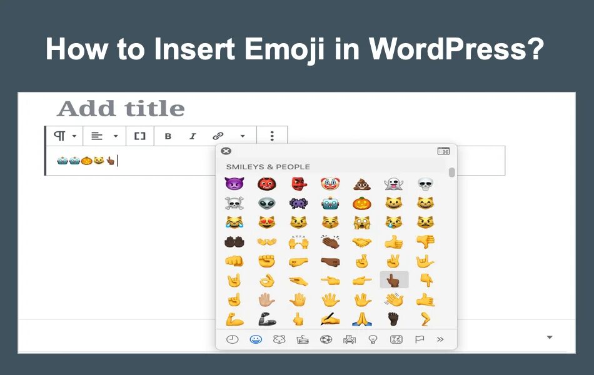This screenshot has height=375, width=594.
Task: Insert the red ogre mask emoji
Action: 267,184
